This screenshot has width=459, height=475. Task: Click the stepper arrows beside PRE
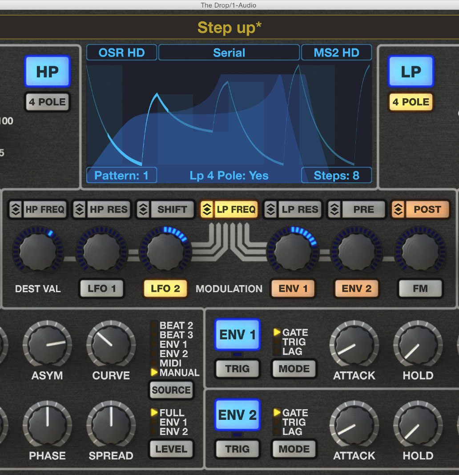335,209
